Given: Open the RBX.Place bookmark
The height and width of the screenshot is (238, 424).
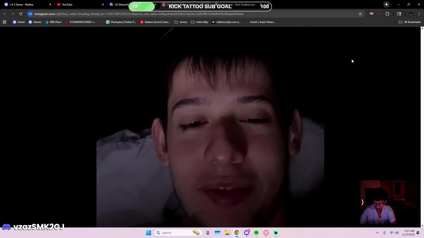Looking at the screenshot, I should [53, 22].
